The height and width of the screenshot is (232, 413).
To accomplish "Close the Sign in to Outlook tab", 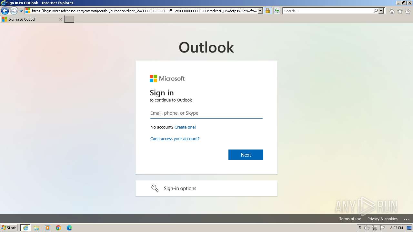I will click(x=60, y=19).
